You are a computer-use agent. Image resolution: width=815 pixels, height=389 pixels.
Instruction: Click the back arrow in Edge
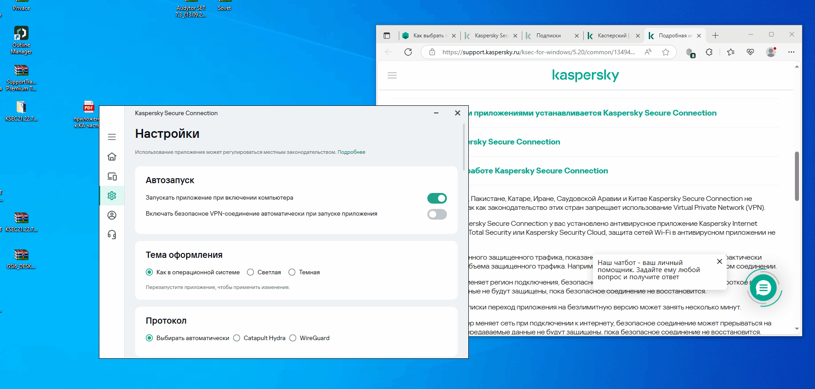pyautogui.click(x=389, y=52)
